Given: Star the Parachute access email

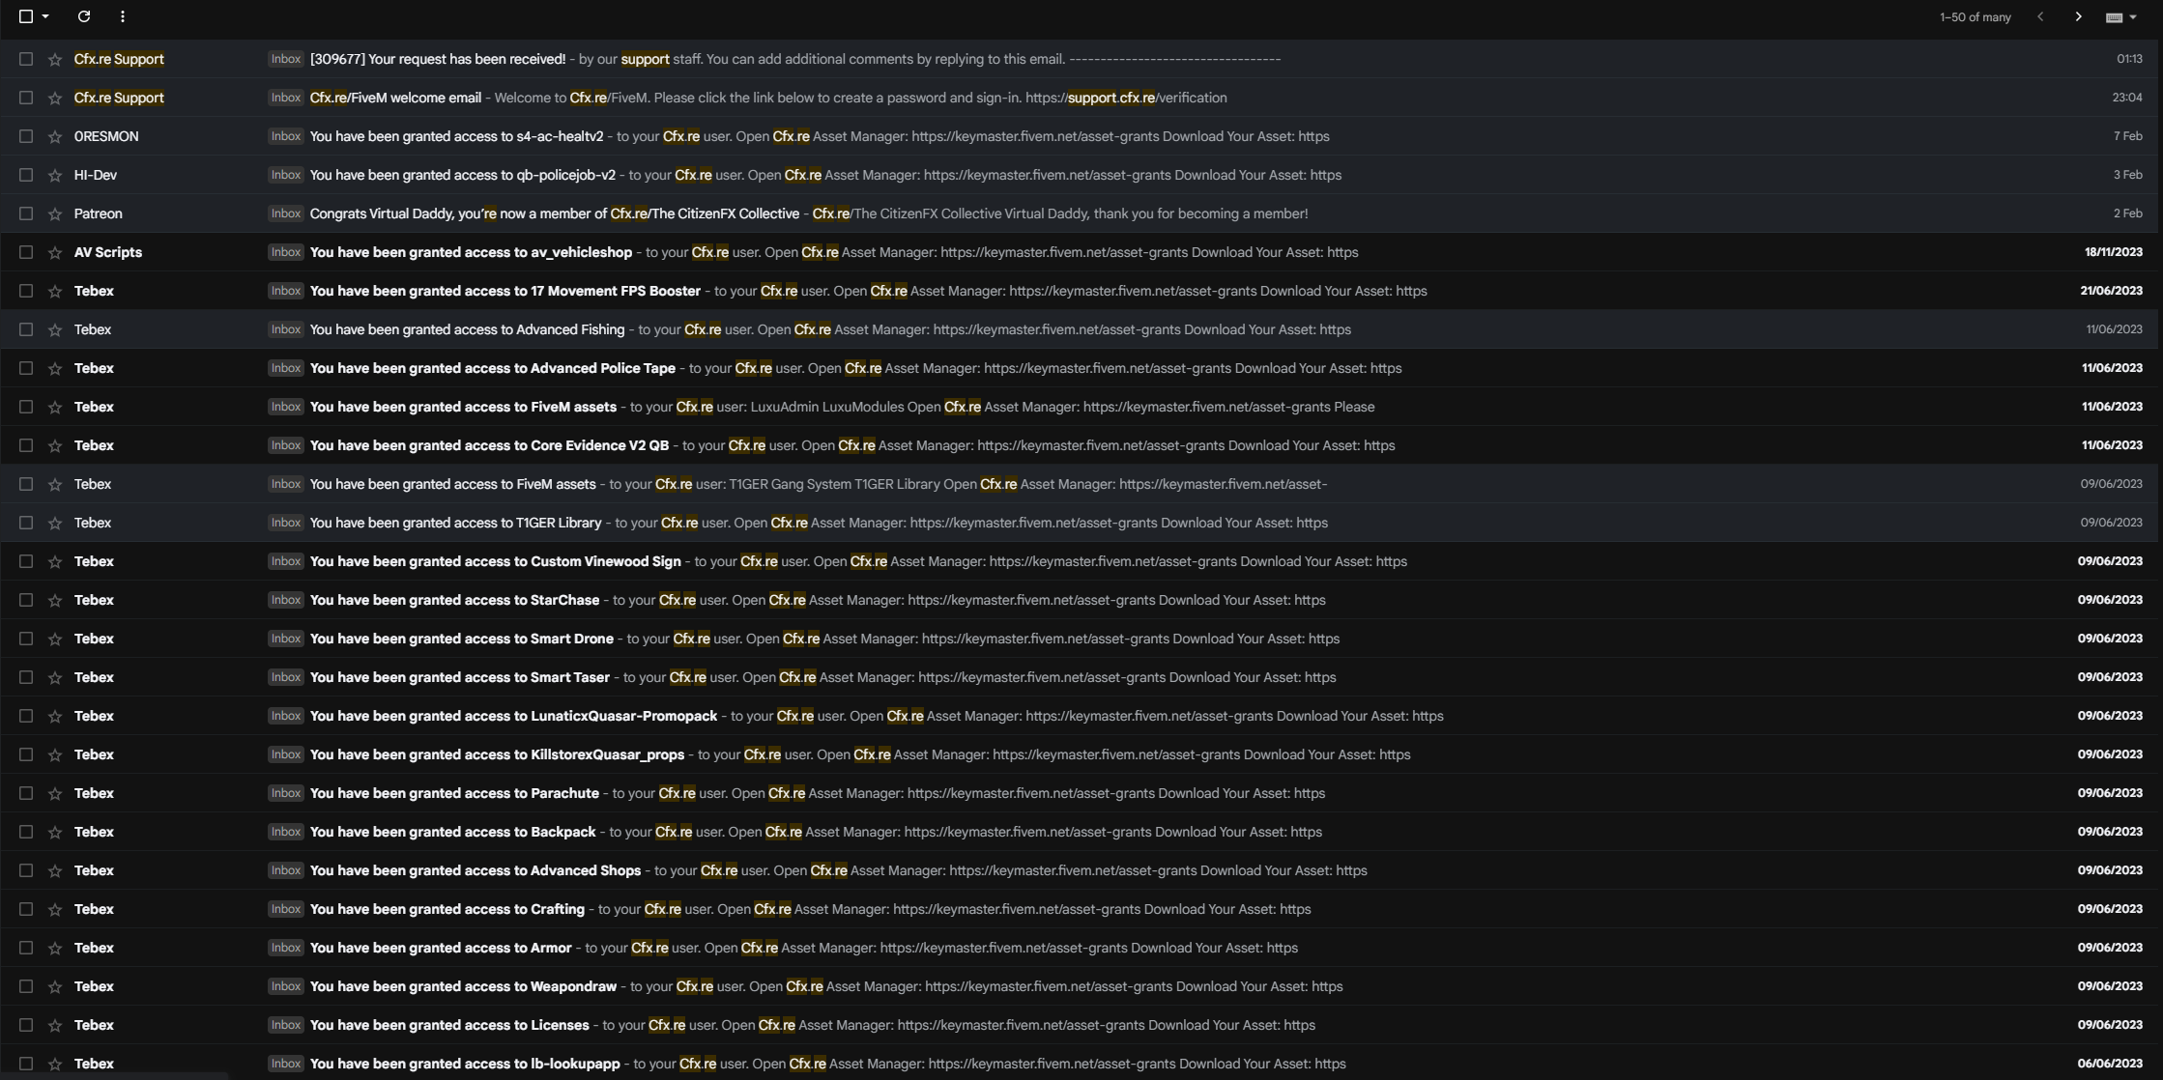Looking at the screenshot, I should (55, 793).
